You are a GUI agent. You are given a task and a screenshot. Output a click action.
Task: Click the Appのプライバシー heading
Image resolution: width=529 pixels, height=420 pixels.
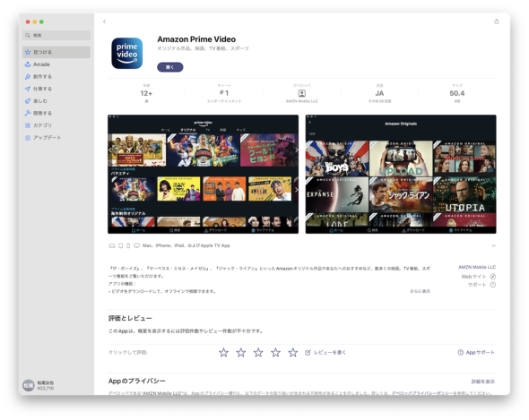pos(136,381)
